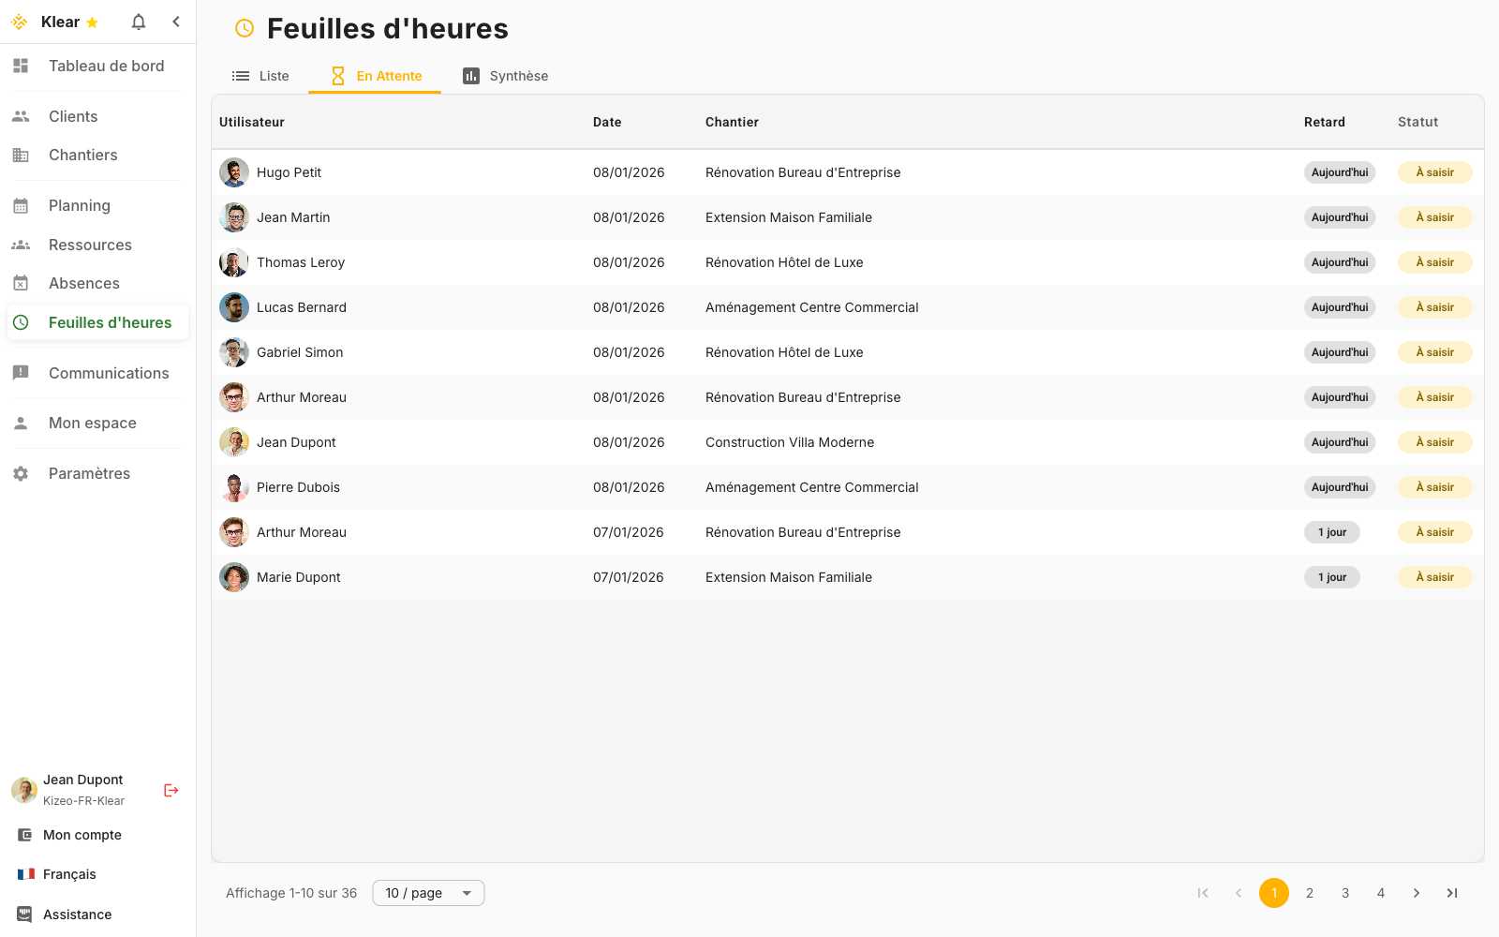Open Tableau de bord from sidebar
1499x937 pixels.
click(106, 66)
